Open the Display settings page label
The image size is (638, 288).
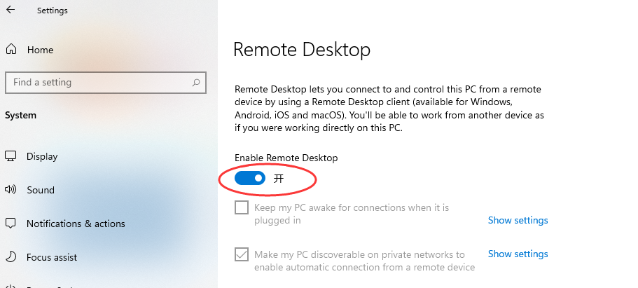tap(42, 156)
